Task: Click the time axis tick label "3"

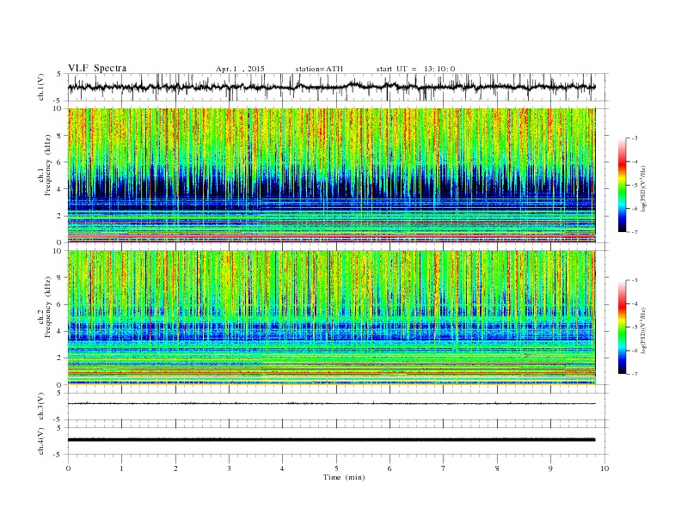Action: pyautogui.click(x=229, y=468)
